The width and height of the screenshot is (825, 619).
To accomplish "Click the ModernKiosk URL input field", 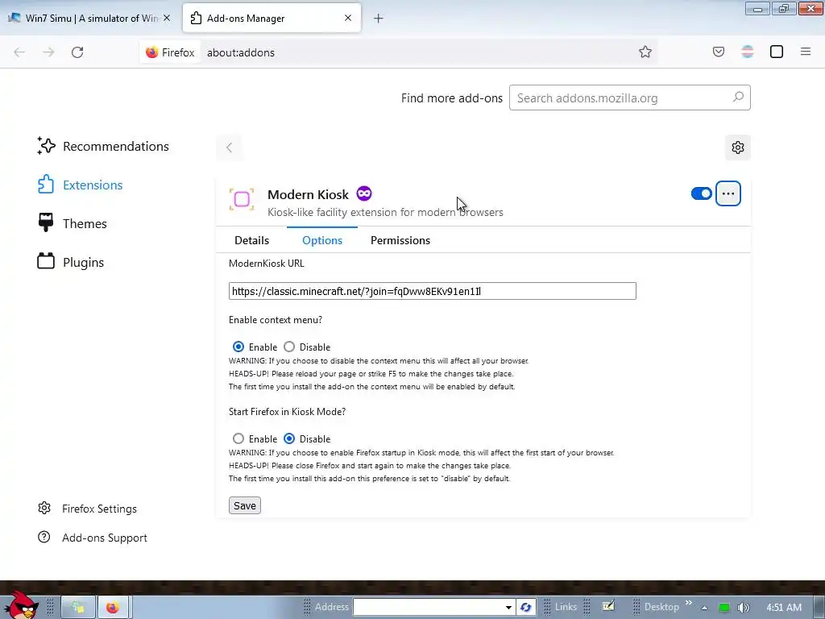I will tap(433, 291).
